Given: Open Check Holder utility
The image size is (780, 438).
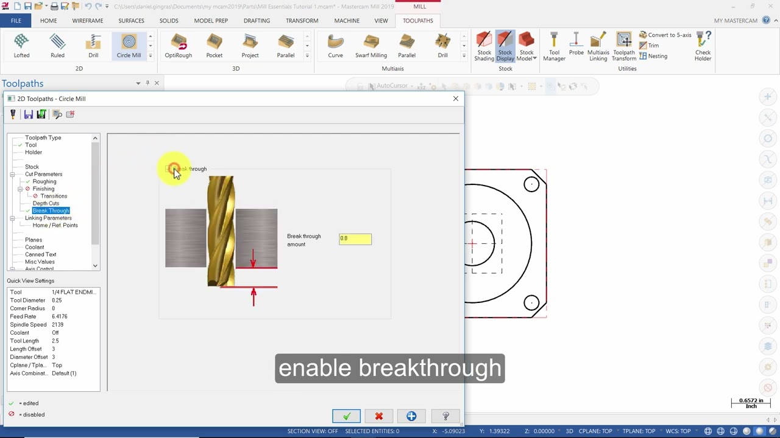Looking at the screenshot, I should pos(703,47).
